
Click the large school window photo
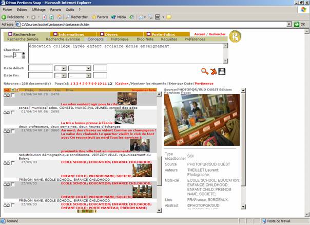(x=202, y=120)
